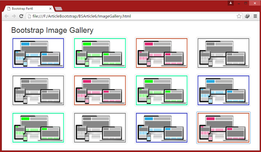Click the browser back arrow
The height and width of the screenshot is (152, 261).
[x=6, y=16]
